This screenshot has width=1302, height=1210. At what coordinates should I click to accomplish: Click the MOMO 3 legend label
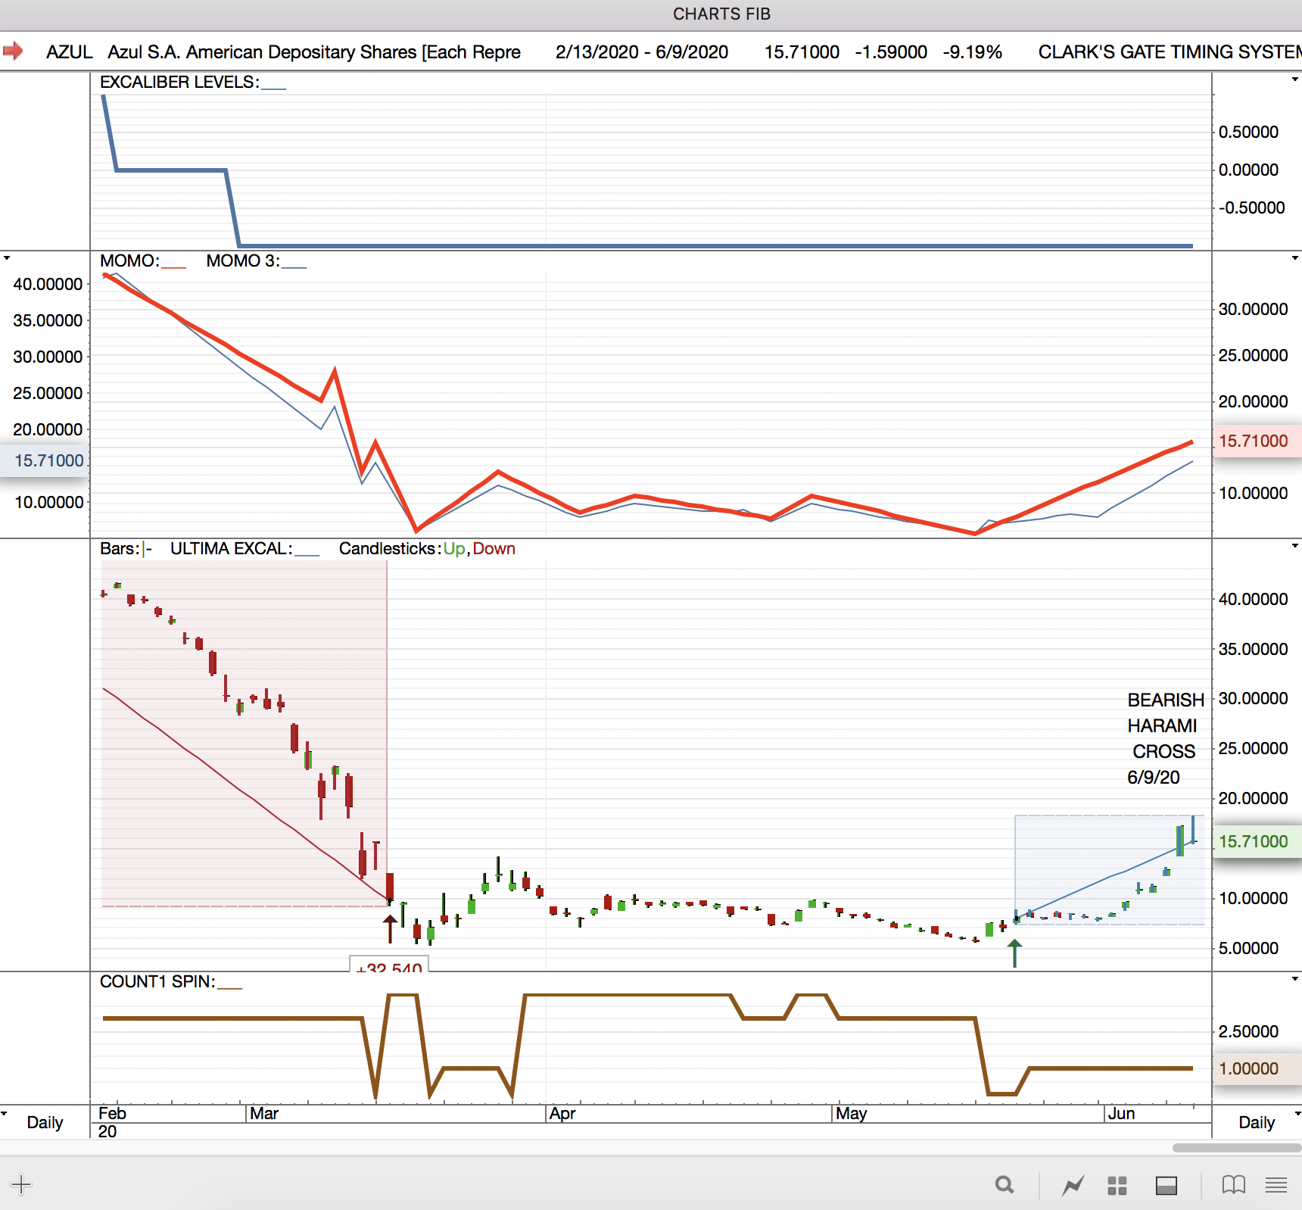coord(243,260)
